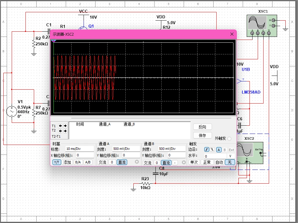Click the LM358AD op-amp label
This screenshot has width=298, height=223.
[251, 92]
